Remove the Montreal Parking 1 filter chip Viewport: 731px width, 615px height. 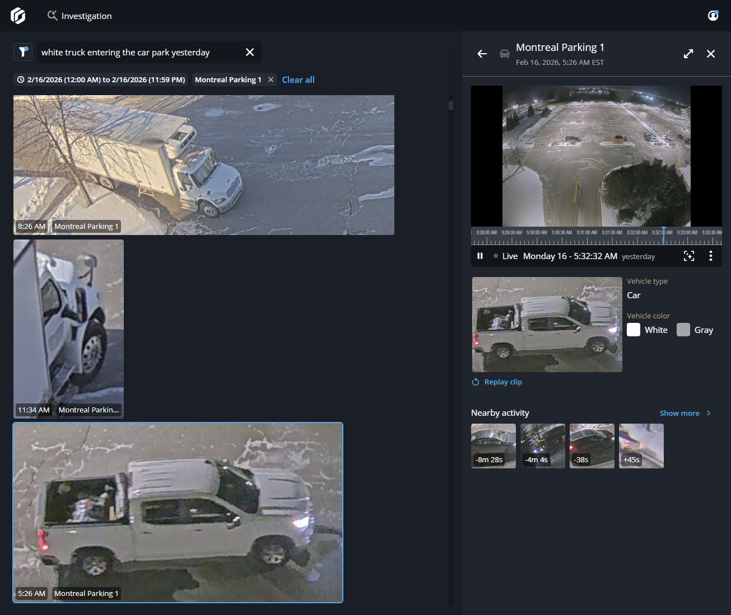[271, 79]
